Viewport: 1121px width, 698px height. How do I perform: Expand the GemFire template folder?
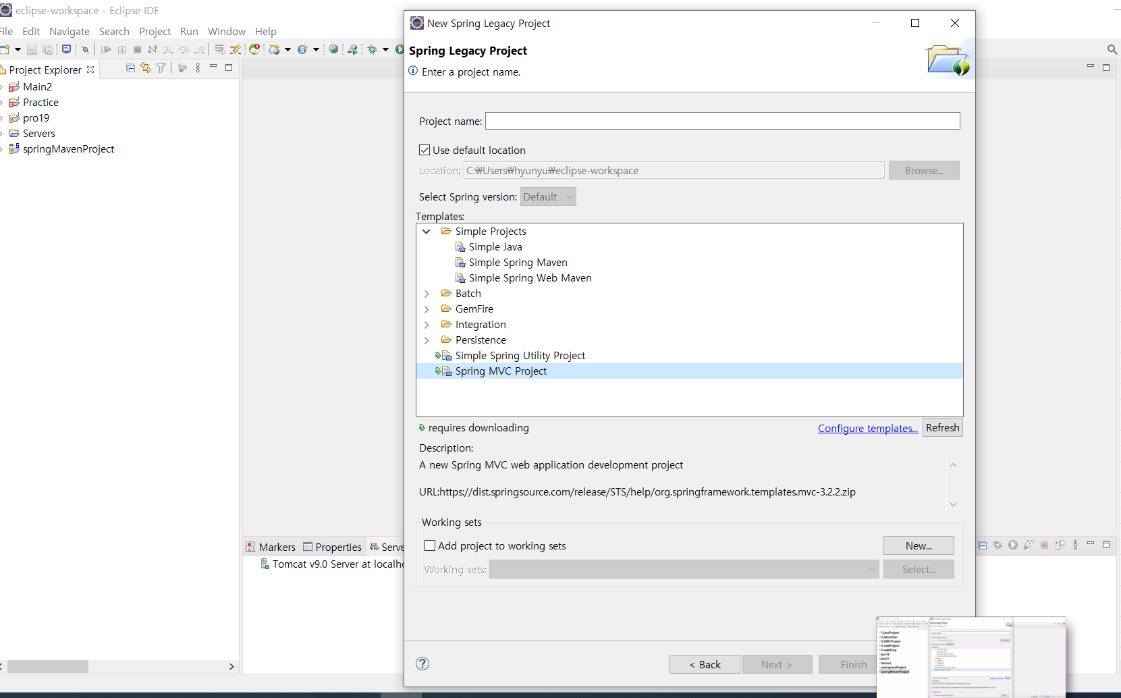pos(427,309)
